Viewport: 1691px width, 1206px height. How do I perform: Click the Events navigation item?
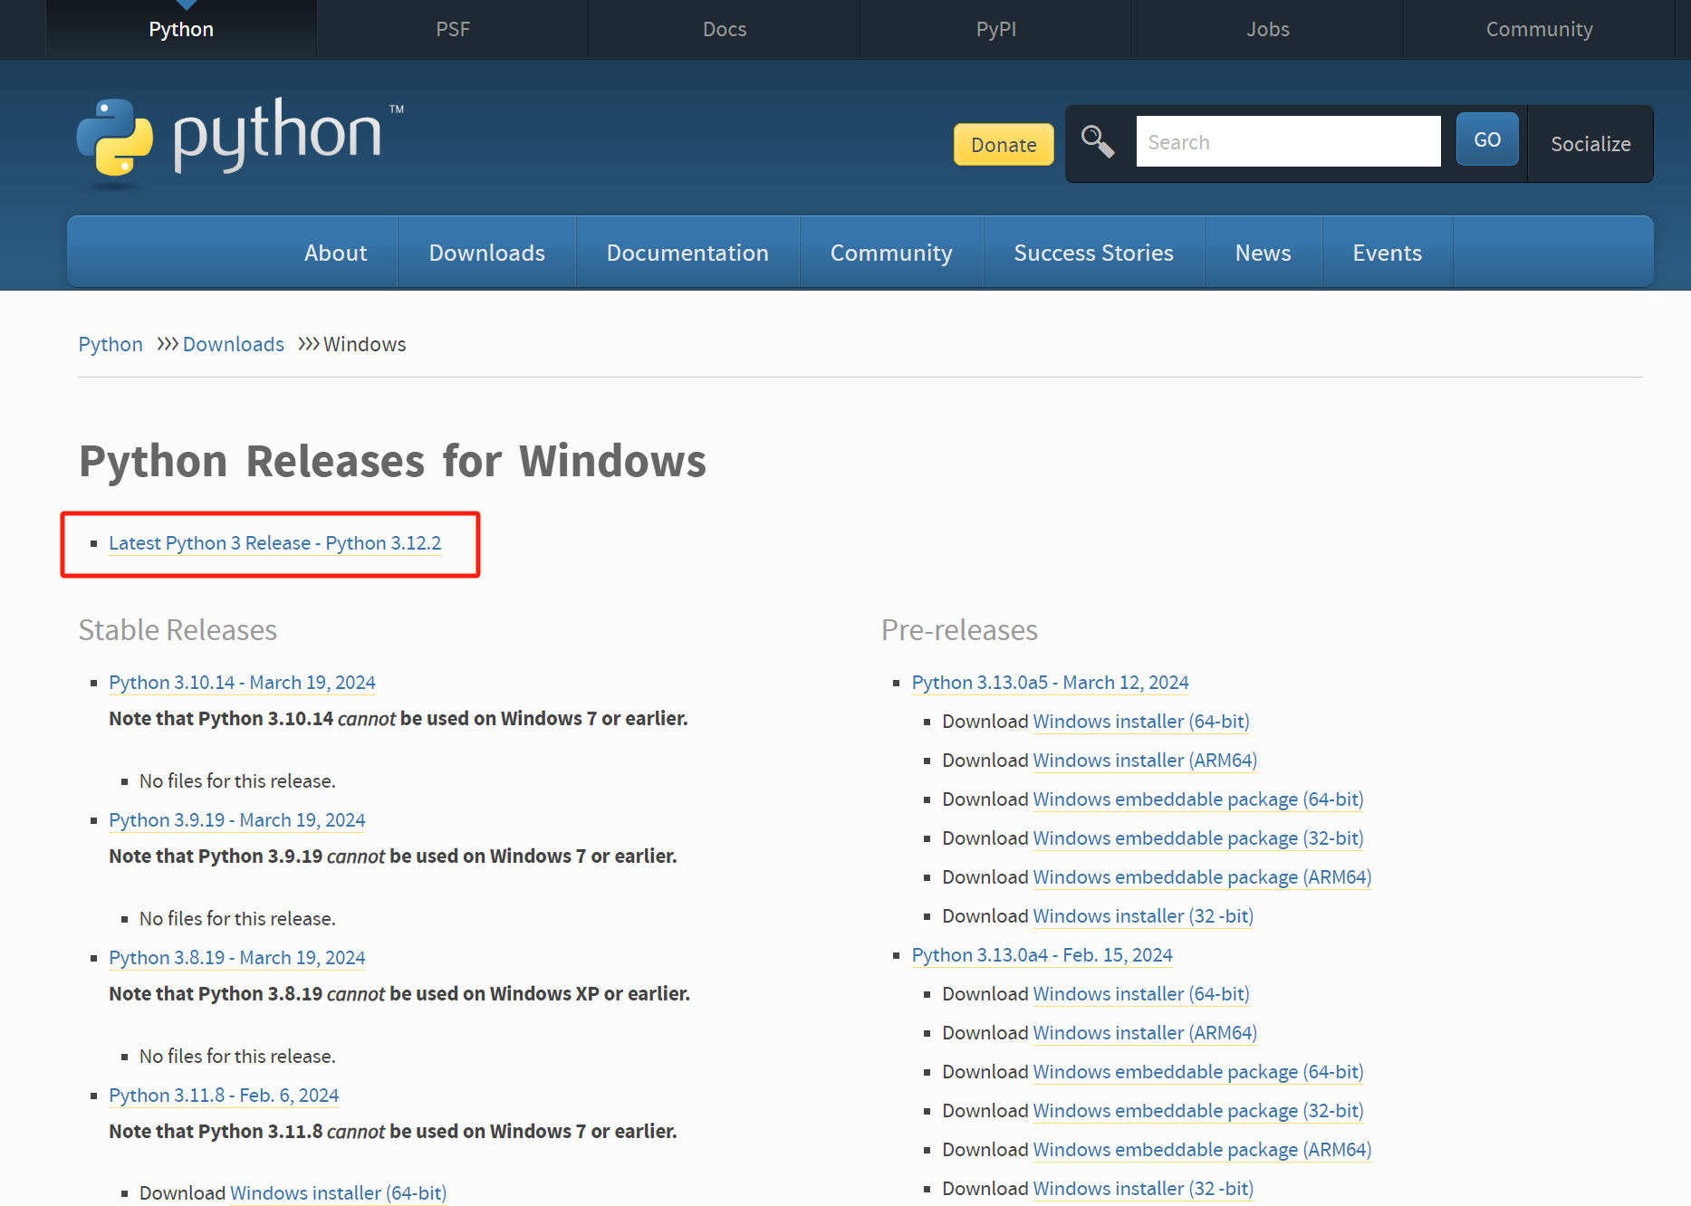pyautogui.click(x=1386, y=253)
